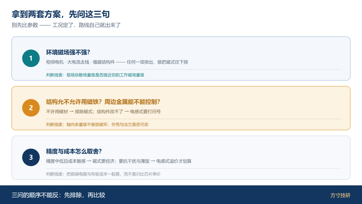The height and width of the screenshot is (204, 362).
Task: Click the footer text 三问的顺序不能反
Action: 58,195
